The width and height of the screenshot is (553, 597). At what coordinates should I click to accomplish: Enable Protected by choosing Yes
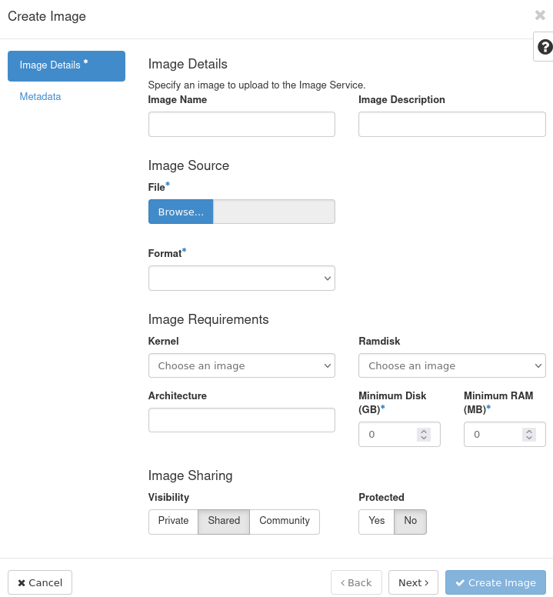376,521
